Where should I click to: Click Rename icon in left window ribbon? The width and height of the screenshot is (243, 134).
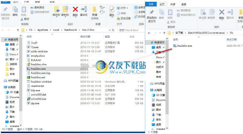coord(84,10)
